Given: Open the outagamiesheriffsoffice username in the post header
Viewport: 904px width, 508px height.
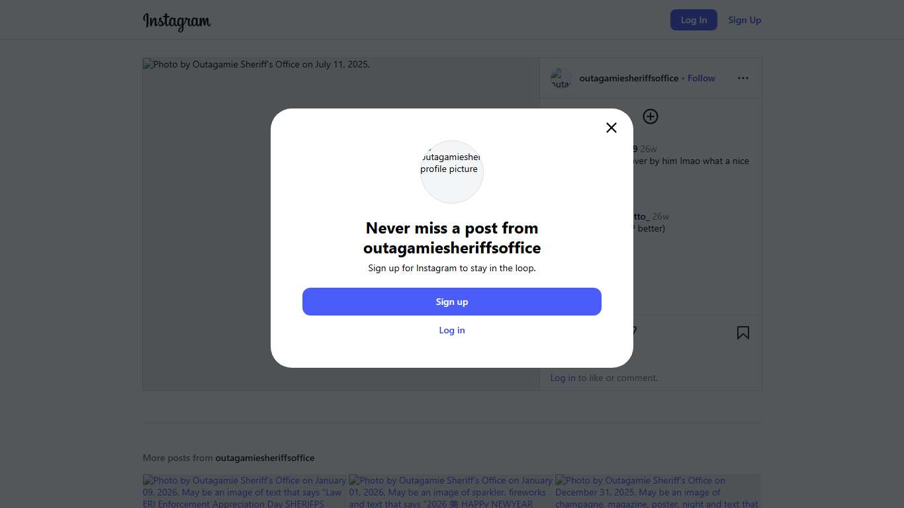Looking at the screenshot, I should [629, 78].
